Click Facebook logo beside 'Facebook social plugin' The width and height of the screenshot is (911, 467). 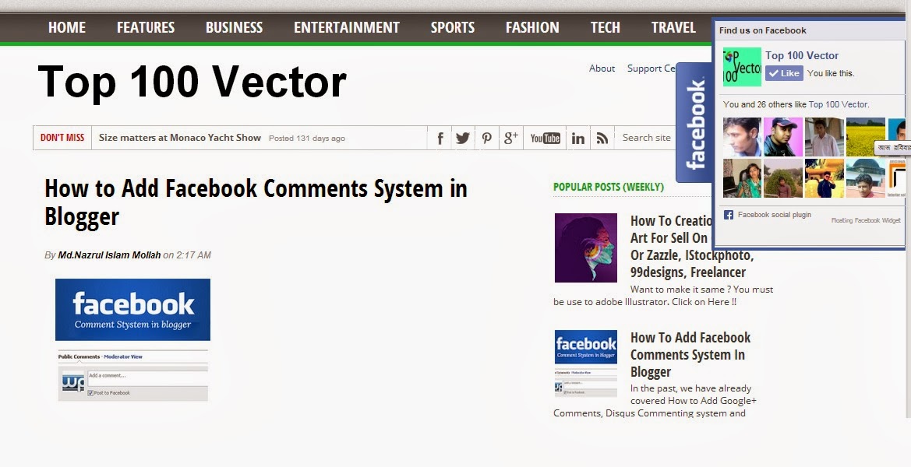coord(728,215)
